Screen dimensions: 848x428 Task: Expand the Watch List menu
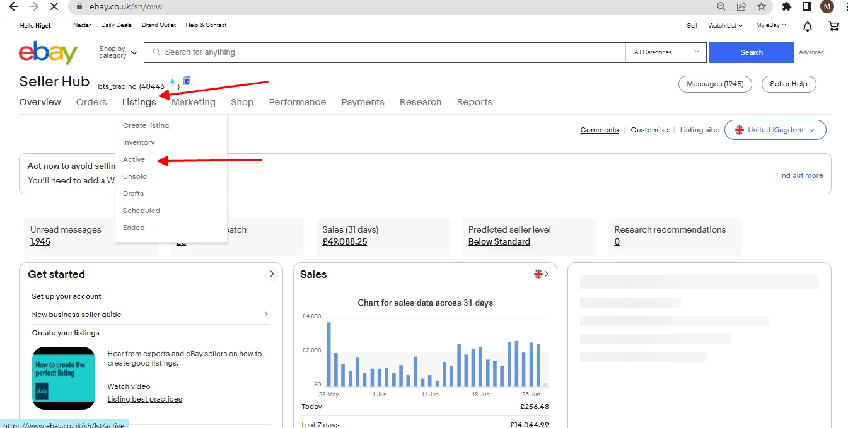725,26
